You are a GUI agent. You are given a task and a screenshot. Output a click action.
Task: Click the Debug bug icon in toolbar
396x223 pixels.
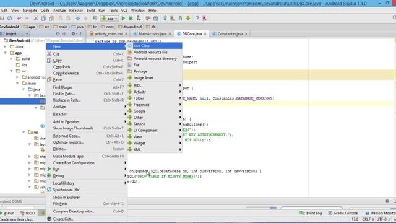tap(131, 19)
